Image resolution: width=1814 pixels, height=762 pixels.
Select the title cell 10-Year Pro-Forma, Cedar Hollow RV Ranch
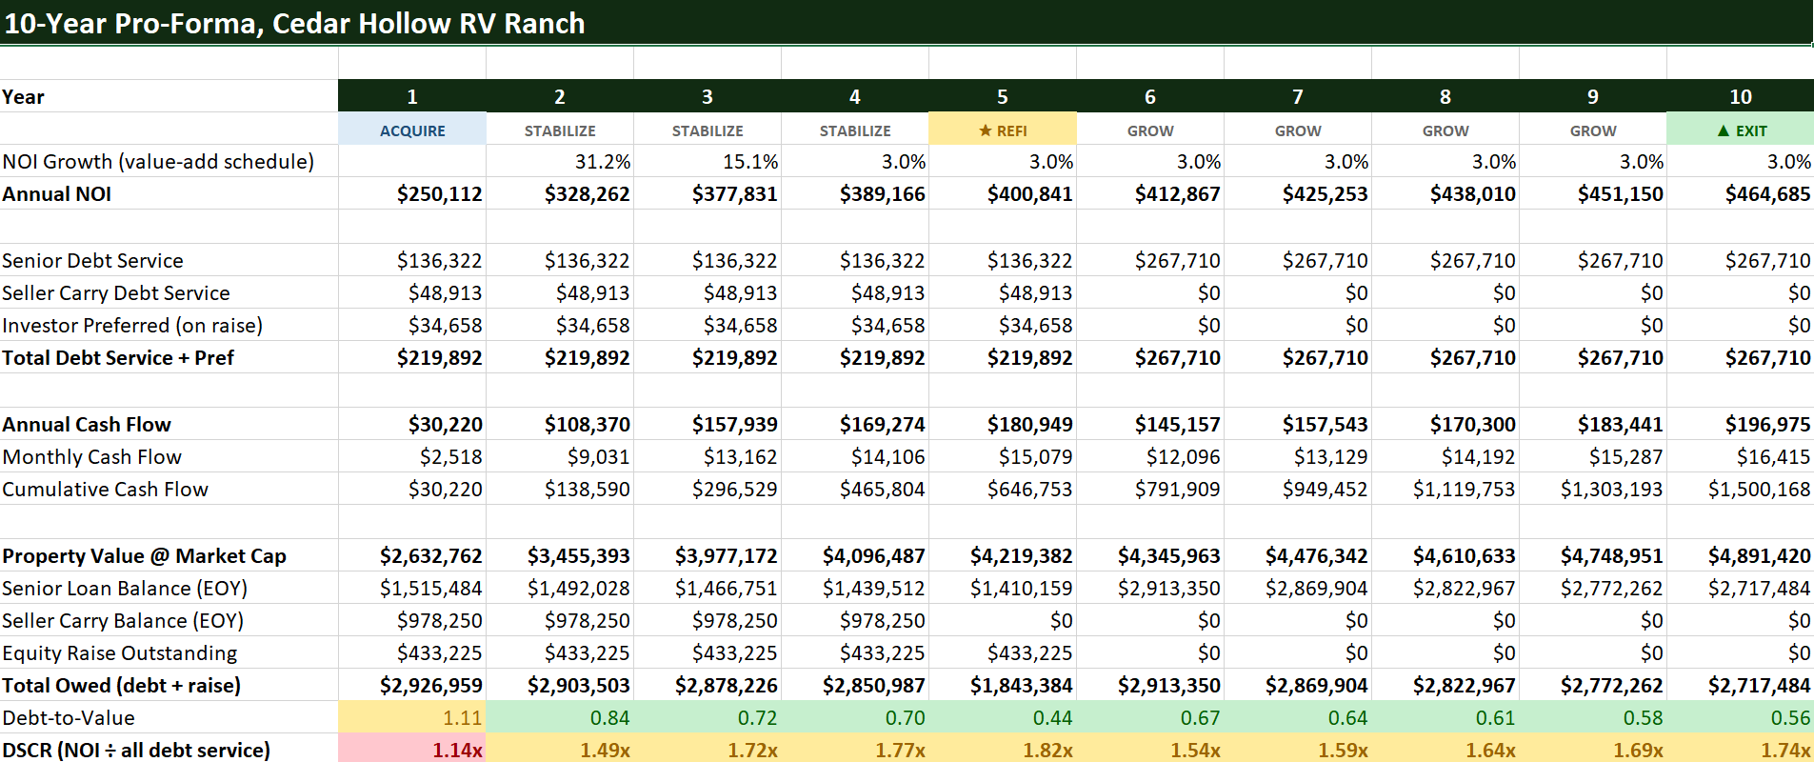[x=907, y=23]
